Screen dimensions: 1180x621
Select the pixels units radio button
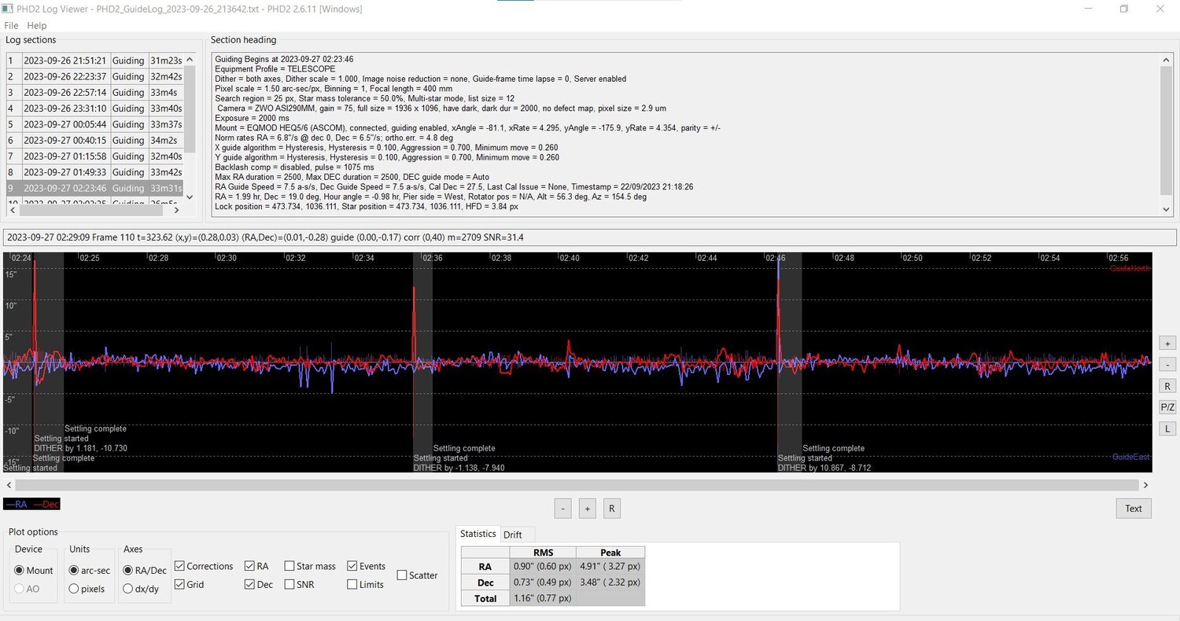click(74, 589)
